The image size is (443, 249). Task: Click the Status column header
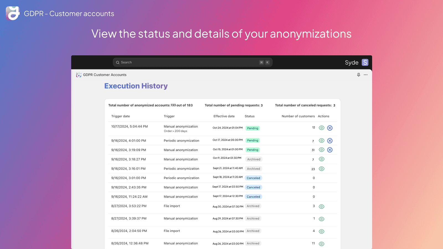(x=249, y=116)
